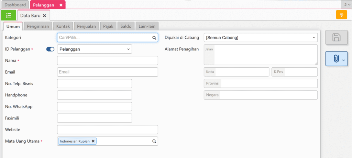
Task: Open the Pelanggan ID type dropdown
Action: pyautogui.click(x=94, y=49)
